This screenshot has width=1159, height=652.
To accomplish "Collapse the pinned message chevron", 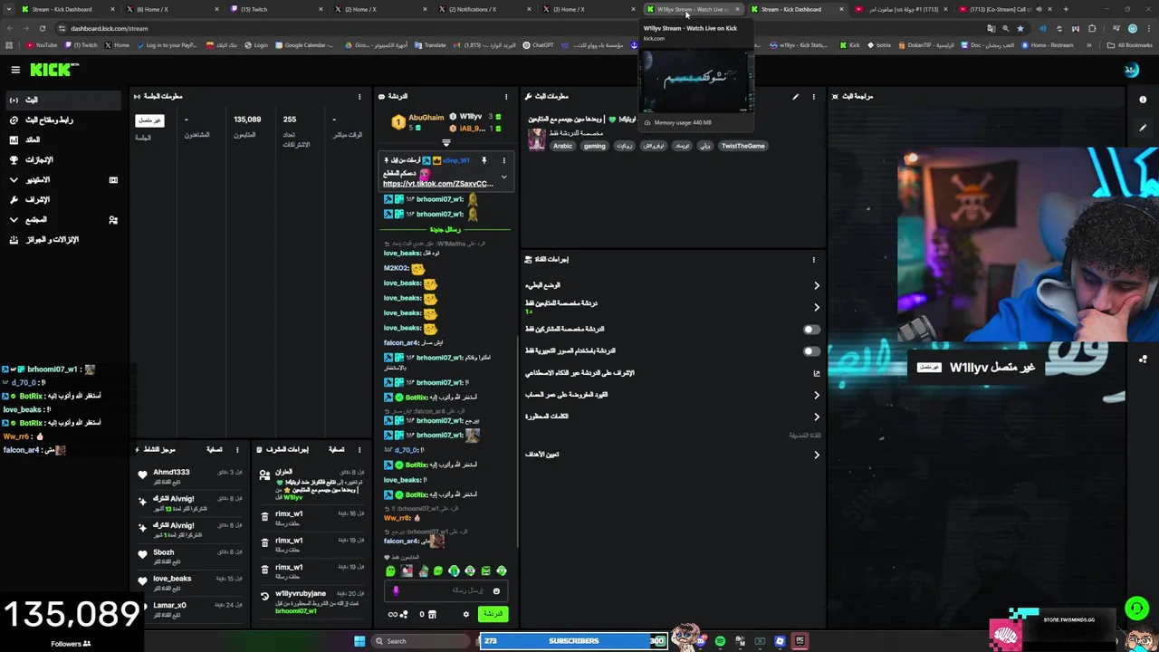I will 504,177.
